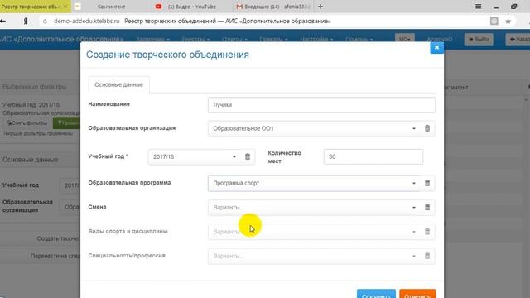Clear the Смена field with trash icon
This screenshot has width=530, height=298.
427,208
